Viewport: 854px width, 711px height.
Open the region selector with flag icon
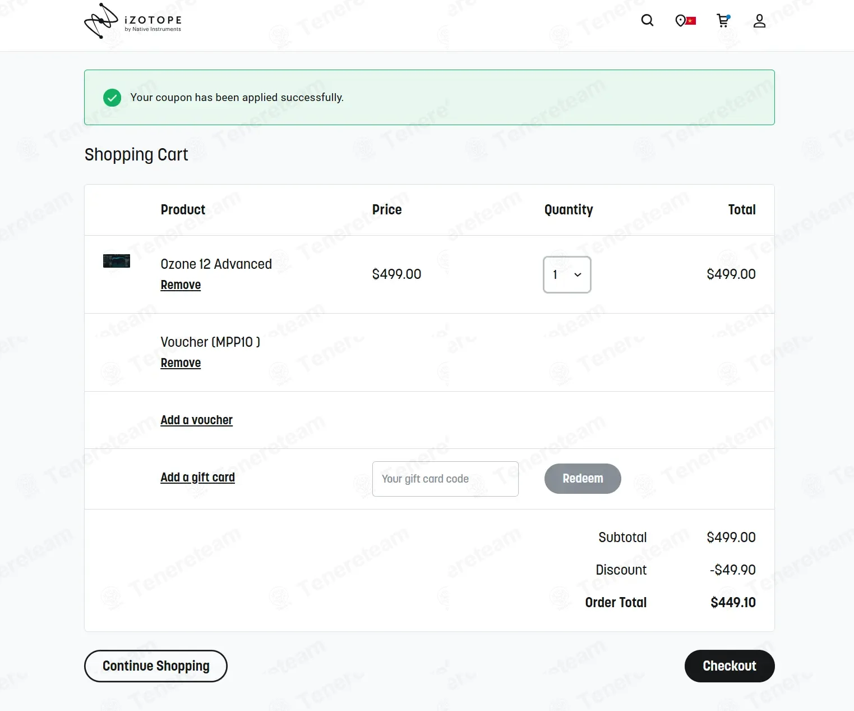(685, 21)
